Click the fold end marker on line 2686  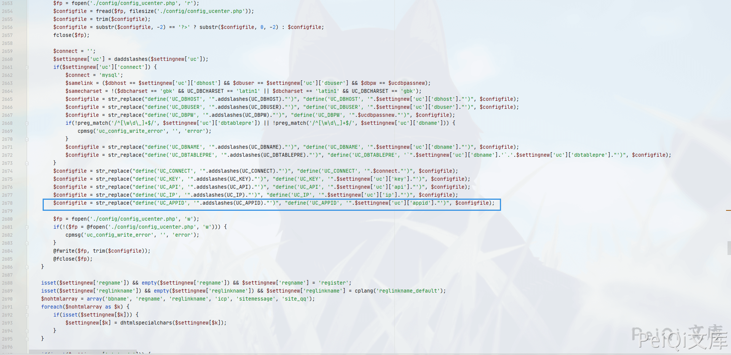coord(27,267)
